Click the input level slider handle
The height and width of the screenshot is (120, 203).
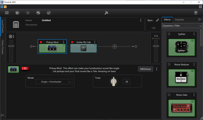click(11, 46)
